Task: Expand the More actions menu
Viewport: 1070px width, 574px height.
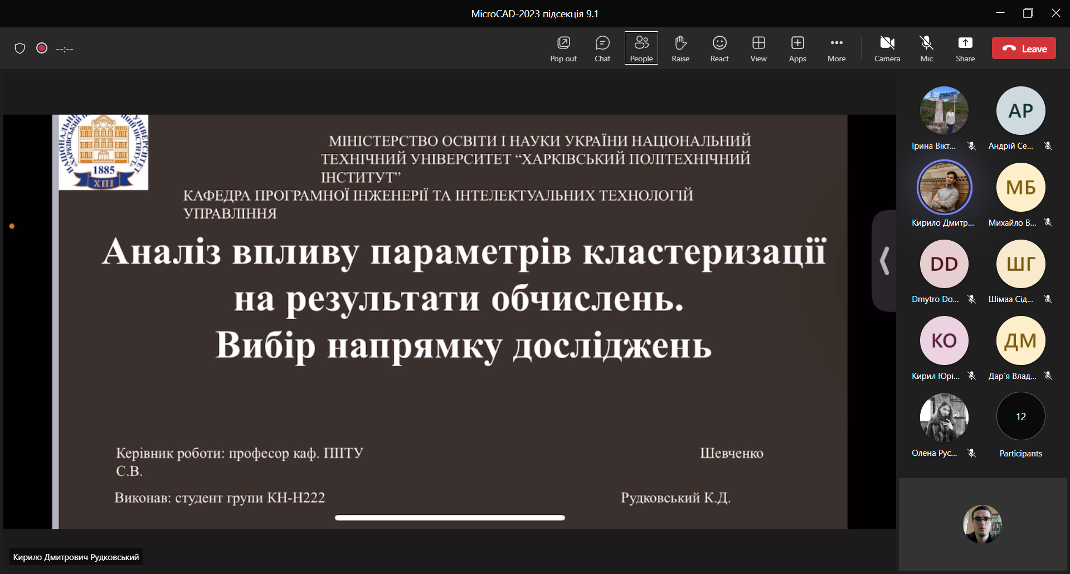Action: click(836, 48)
